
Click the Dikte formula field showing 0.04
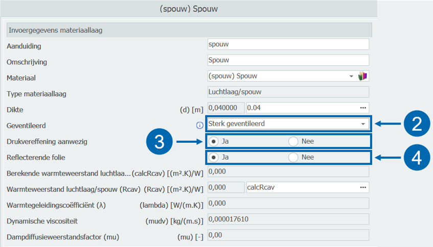click(x=302, y=108)
